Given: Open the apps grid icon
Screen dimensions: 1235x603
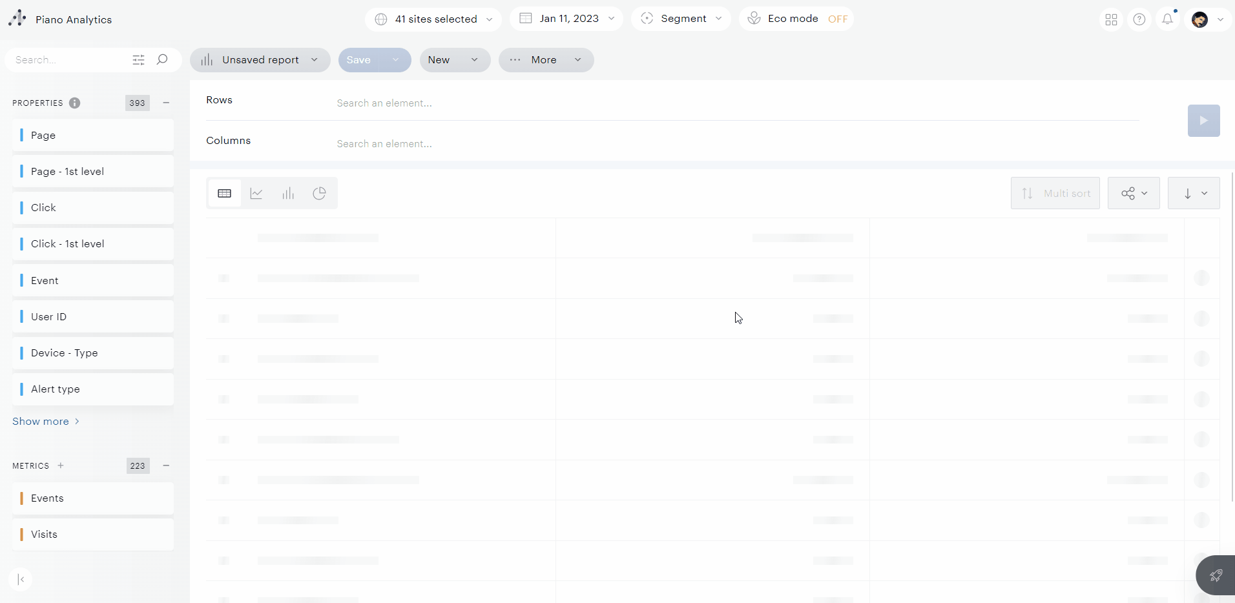Looking at the screenshot, I should (x=1110, y=19).
